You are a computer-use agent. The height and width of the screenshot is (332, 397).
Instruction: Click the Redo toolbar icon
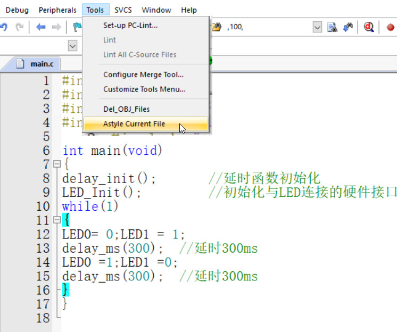[19, 27]
